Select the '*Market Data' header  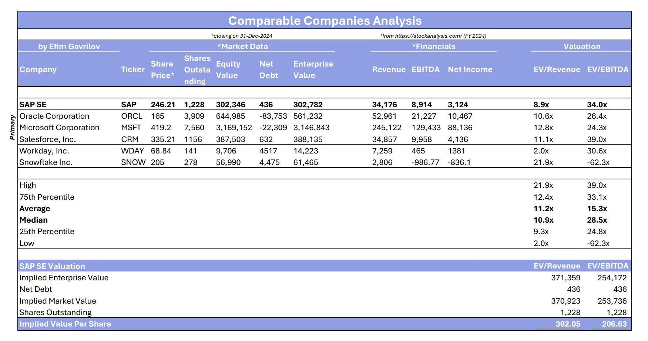point(242,47)
